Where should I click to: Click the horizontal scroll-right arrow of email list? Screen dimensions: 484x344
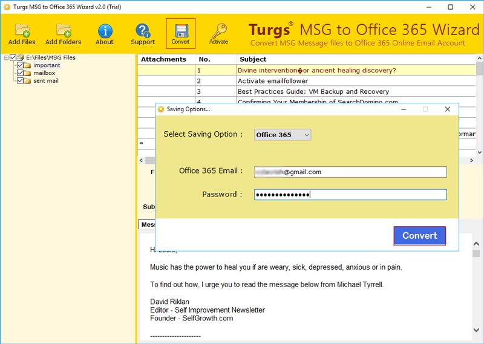(471, 160)
